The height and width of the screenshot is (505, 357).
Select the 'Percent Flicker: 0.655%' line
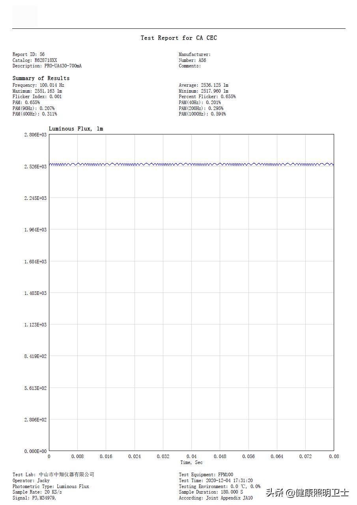(207, 97)
